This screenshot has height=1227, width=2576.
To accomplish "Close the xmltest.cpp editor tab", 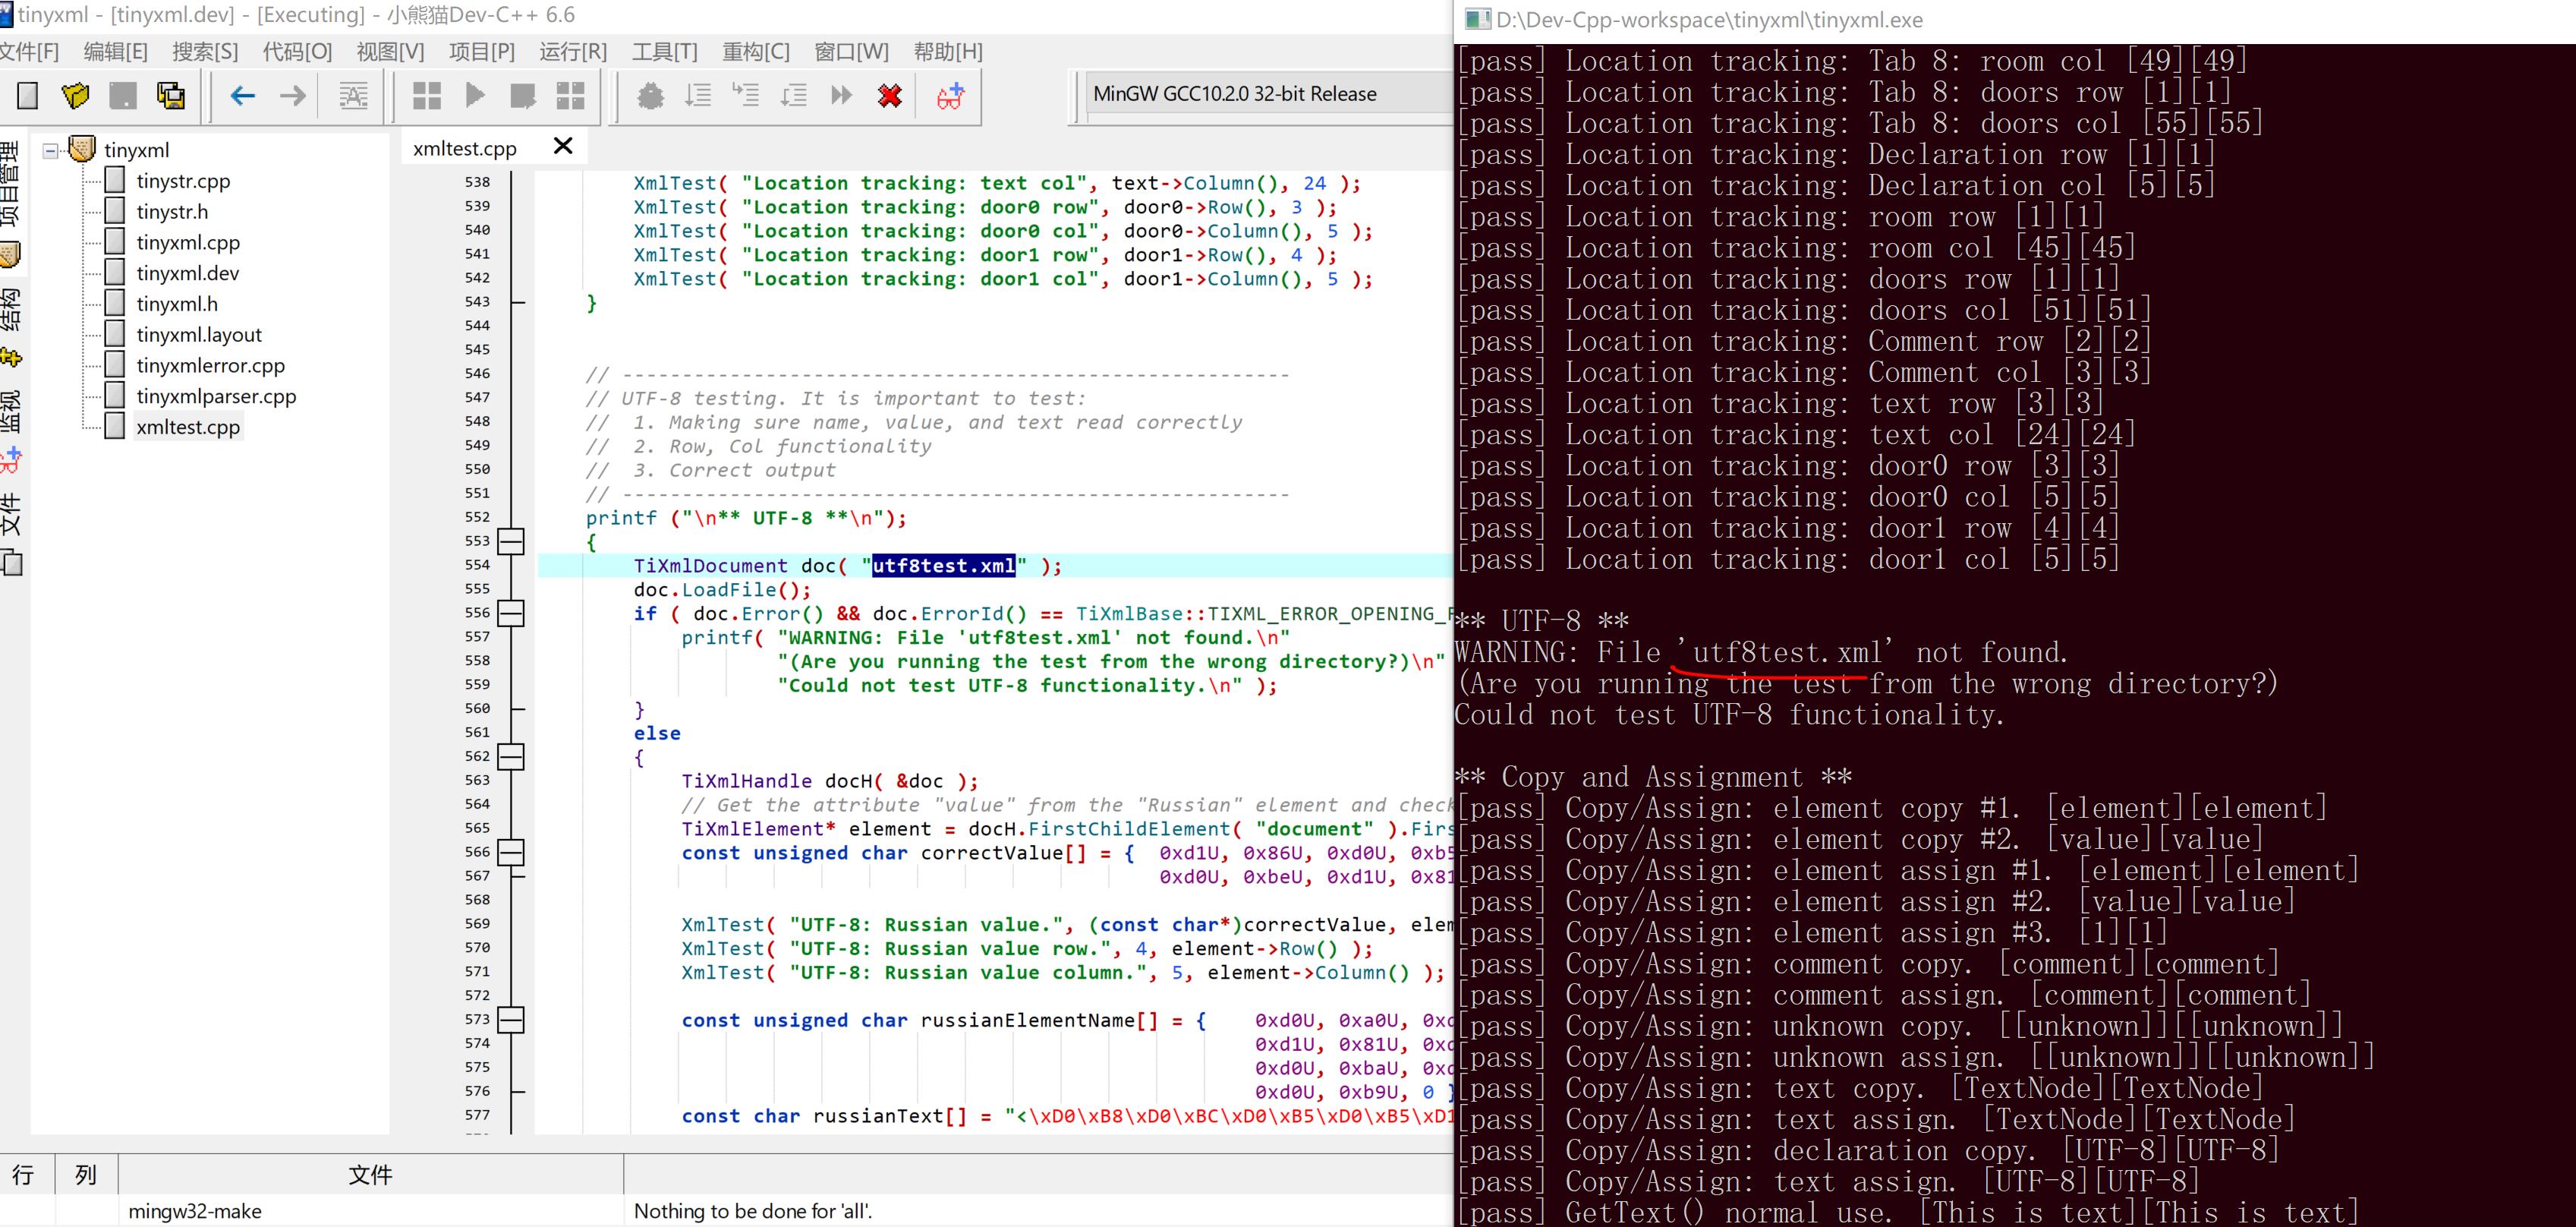I will 563,146.
